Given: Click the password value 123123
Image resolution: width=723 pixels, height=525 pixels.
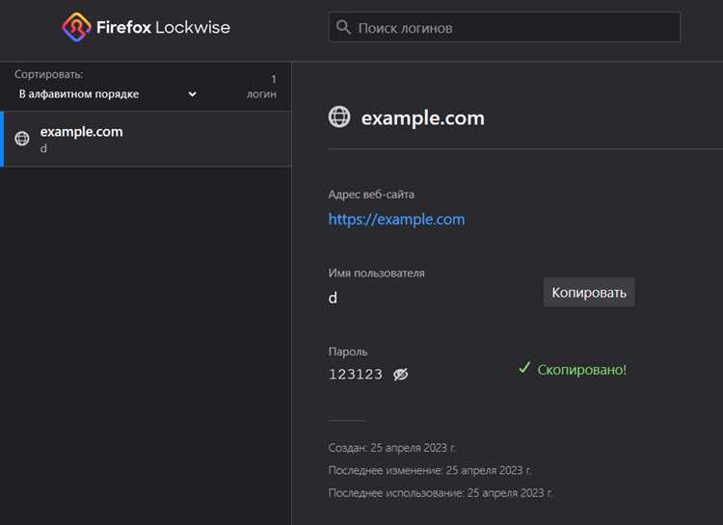Looking at the screenshot, I should 356,375.
